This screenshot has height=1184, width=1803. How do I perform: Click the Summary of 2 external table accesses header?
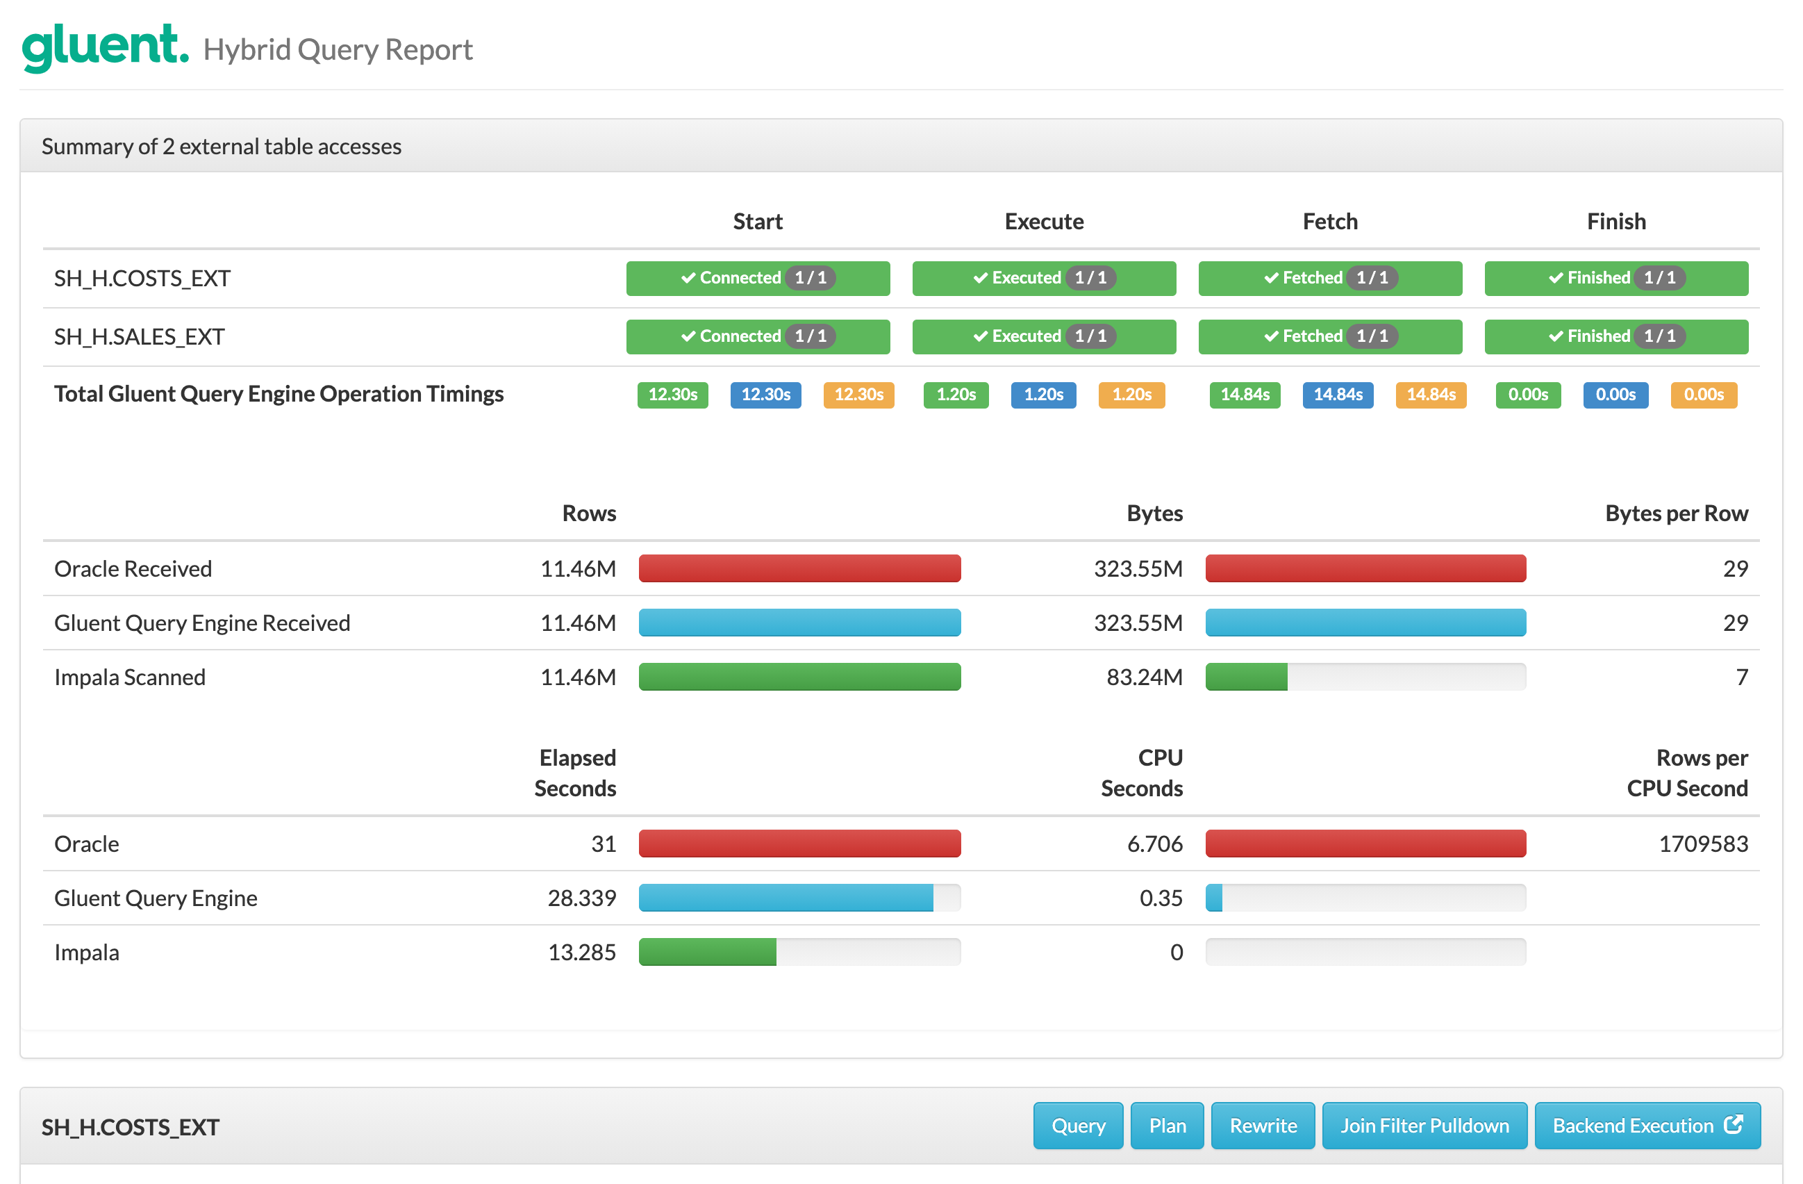click(x=222, y=147)
